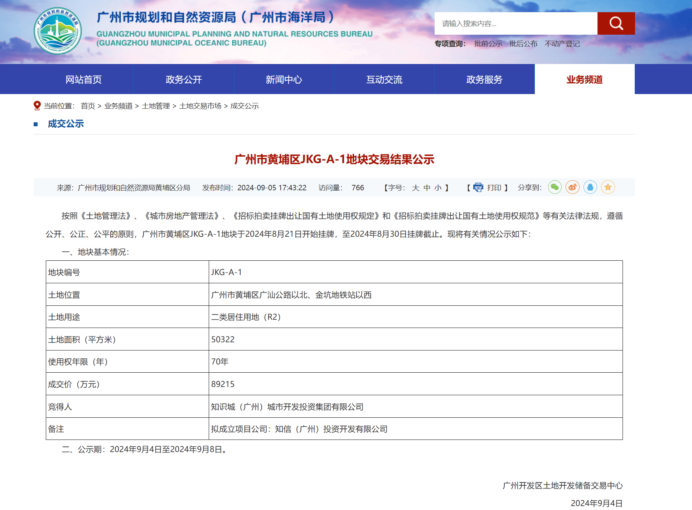Switch font size to 大 (large)
The image size is (692, 510).
[x=416, y=187]
